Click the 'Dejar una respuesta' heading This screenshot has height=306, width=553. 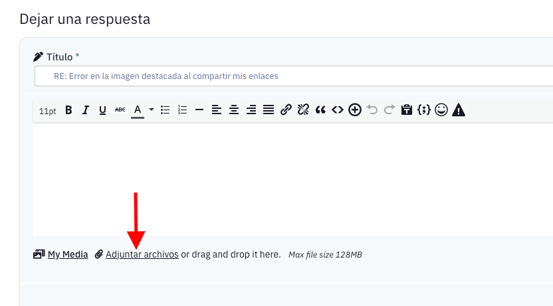pyautogui.click(x=85, y=19)
